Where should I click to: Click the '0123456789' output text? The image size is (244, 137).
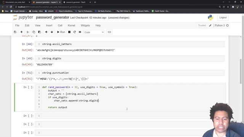[x=45, y=64]
